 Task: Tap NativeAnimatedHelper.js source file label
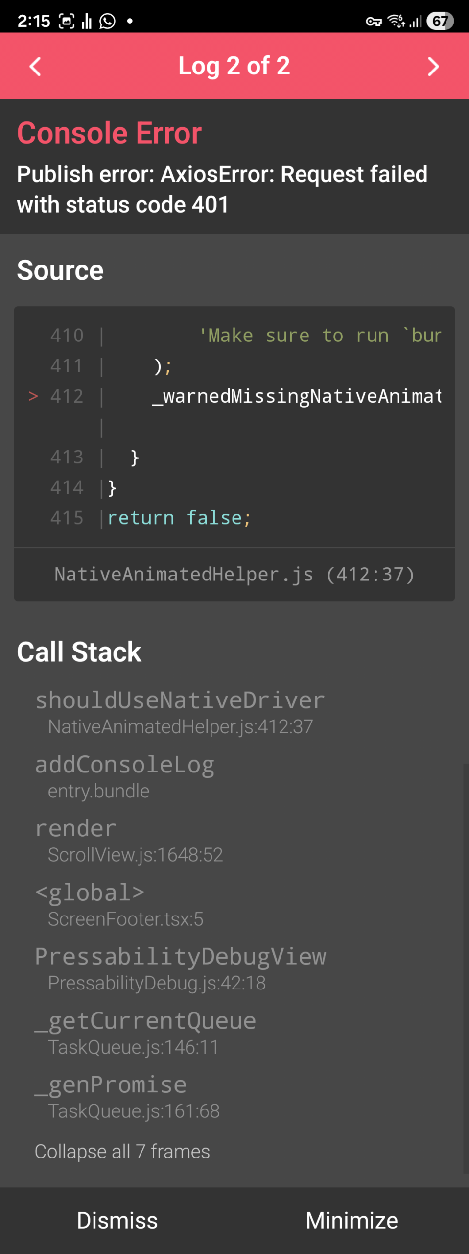coord(234,574)
